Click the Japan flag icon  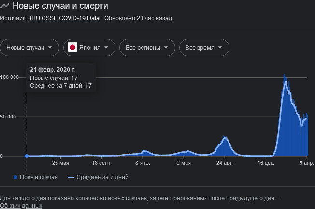72,48
